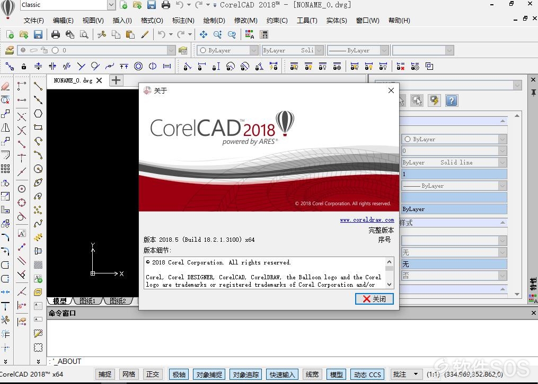Switch to the 模型 model tab
Viewport: 538px width, 384px height.
coord(59,301)
